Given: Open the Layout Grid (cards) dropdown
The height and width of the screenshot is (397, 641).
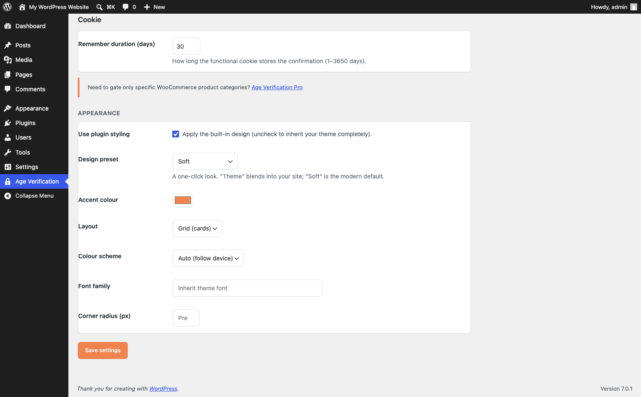Looking at the screenshot, I should coord(197,228).
